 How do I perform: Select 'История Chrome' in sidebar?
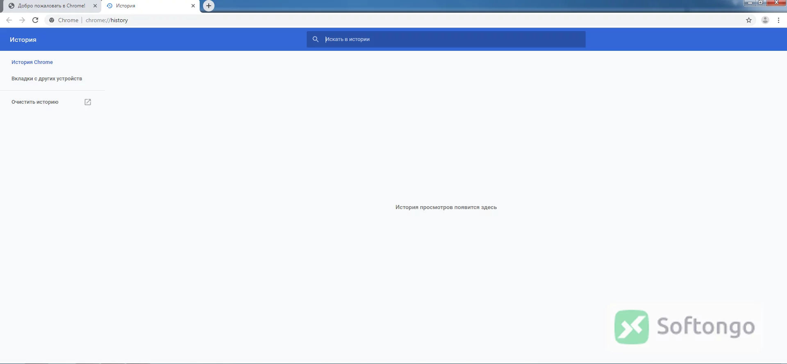(x=32, y=62)
